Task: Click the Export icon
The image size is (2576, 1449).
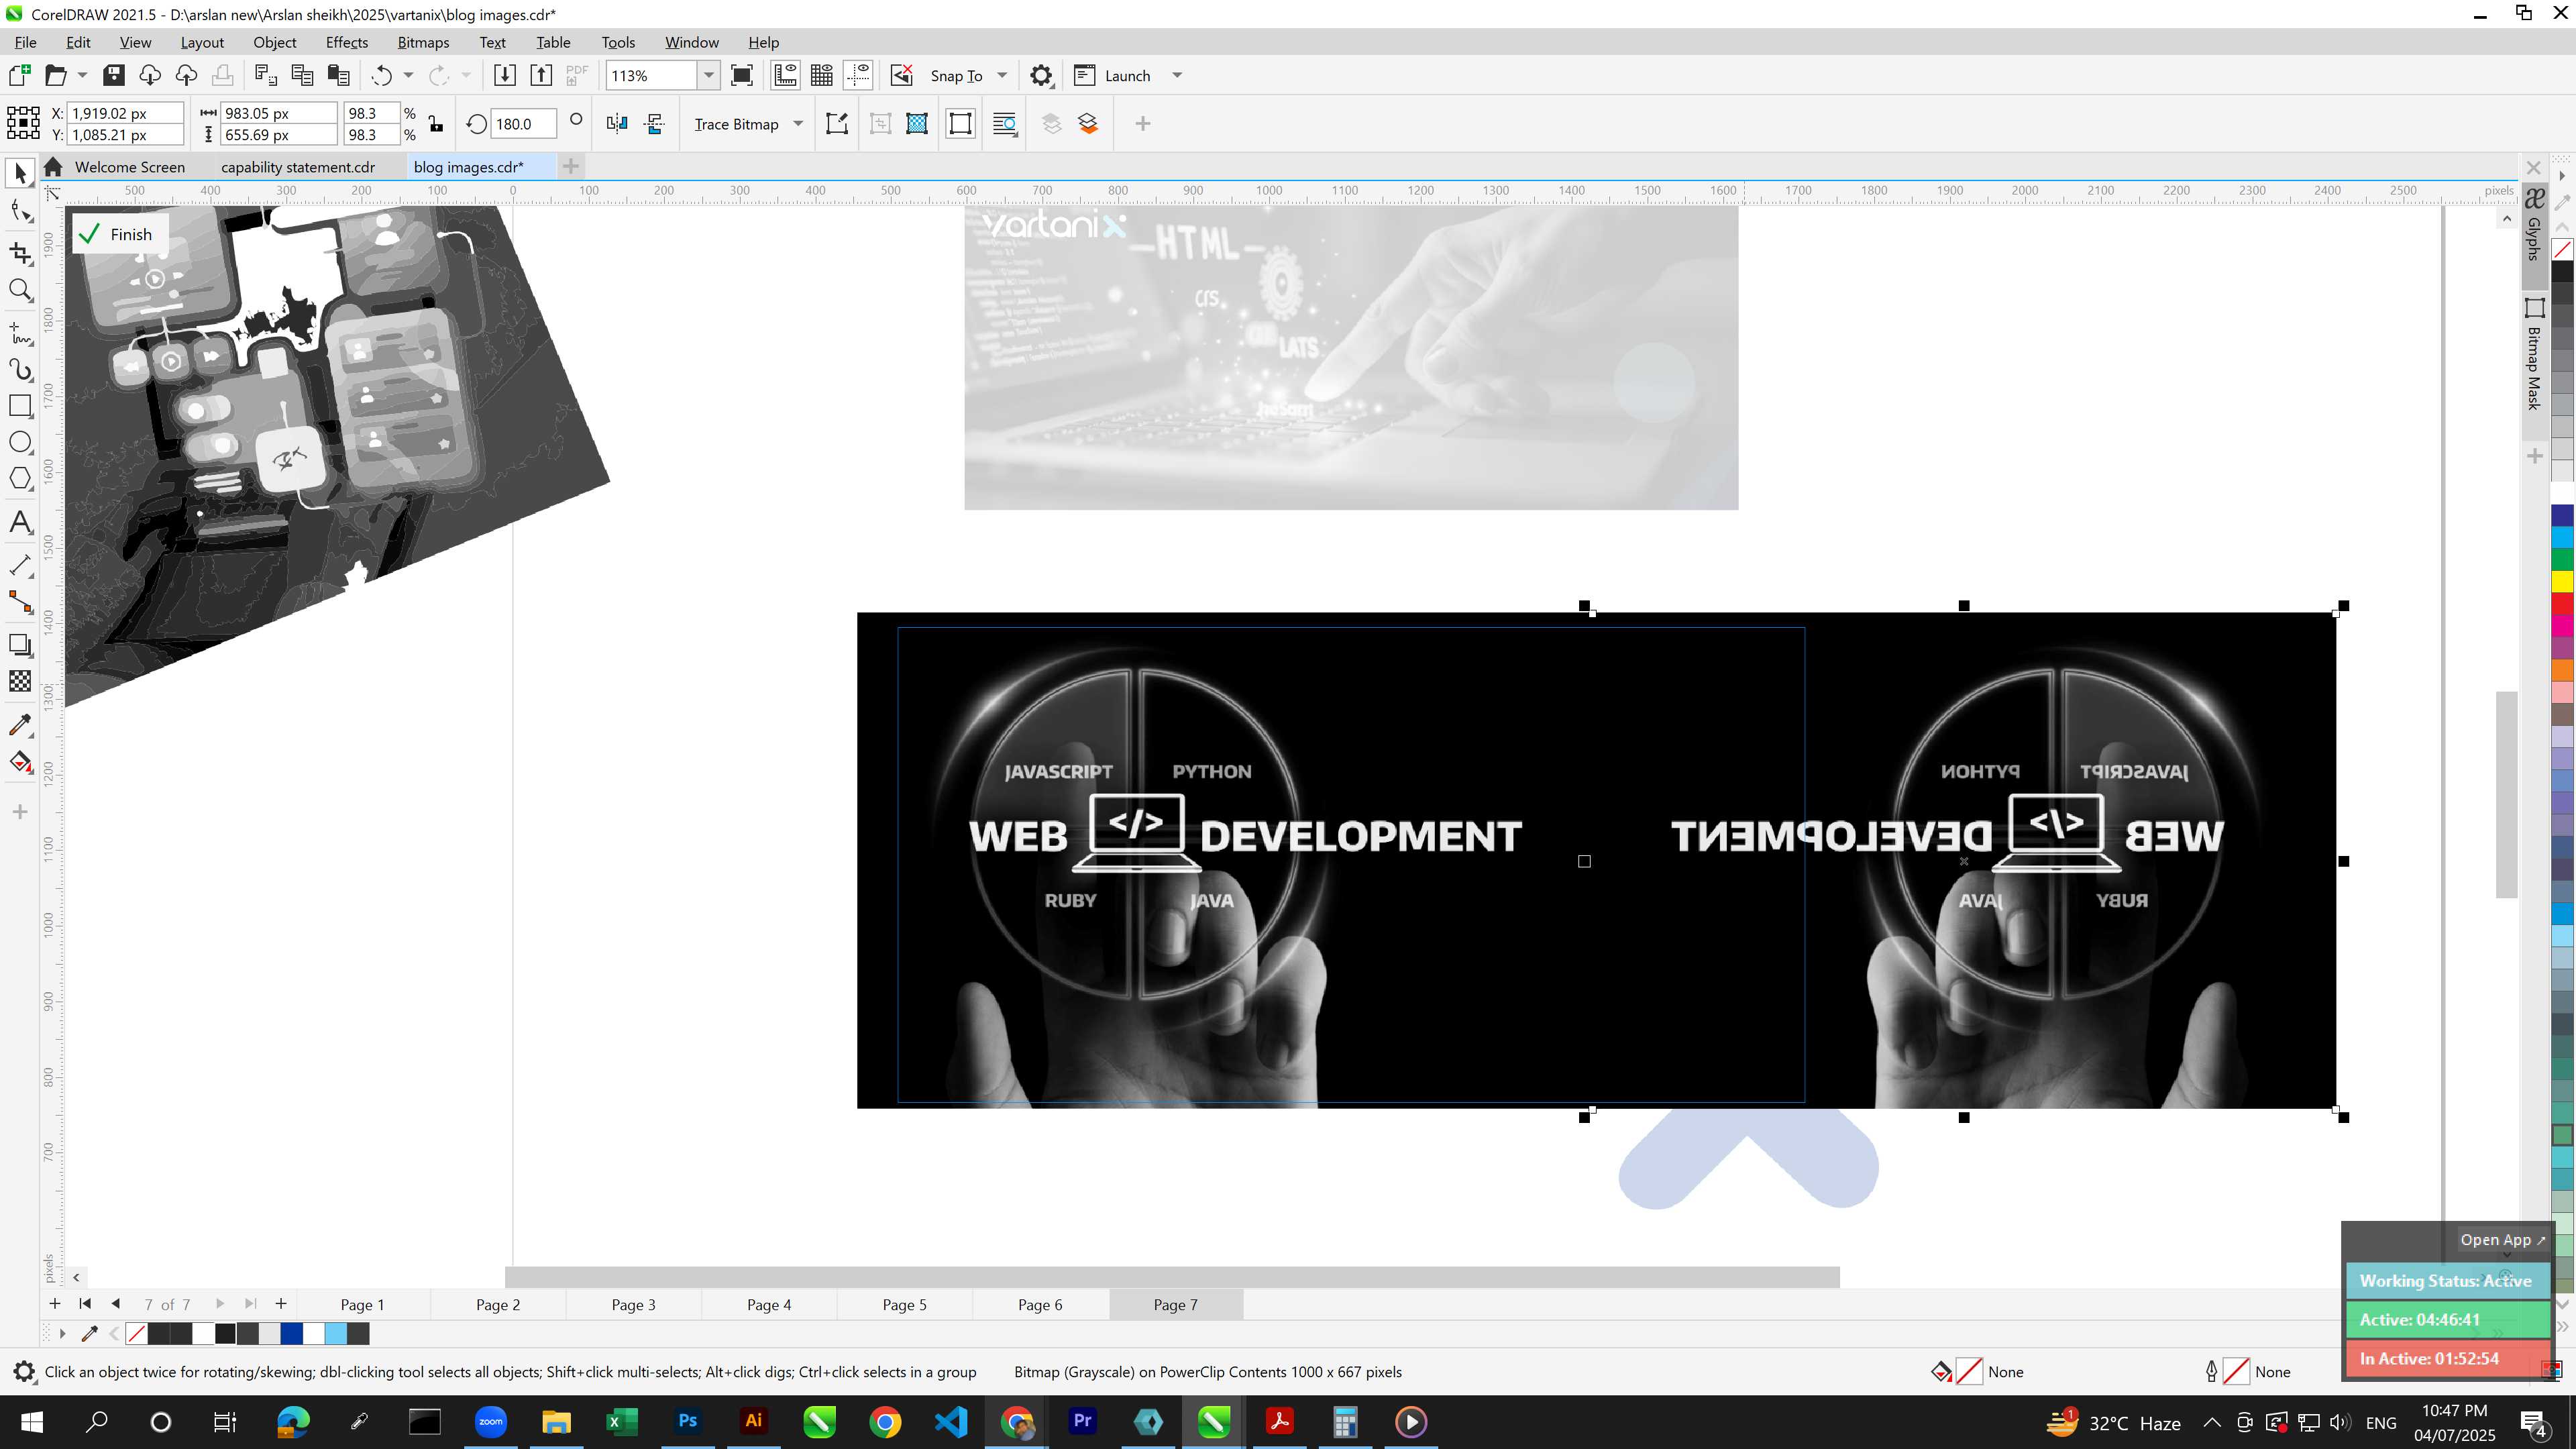Action: (541, 76)
